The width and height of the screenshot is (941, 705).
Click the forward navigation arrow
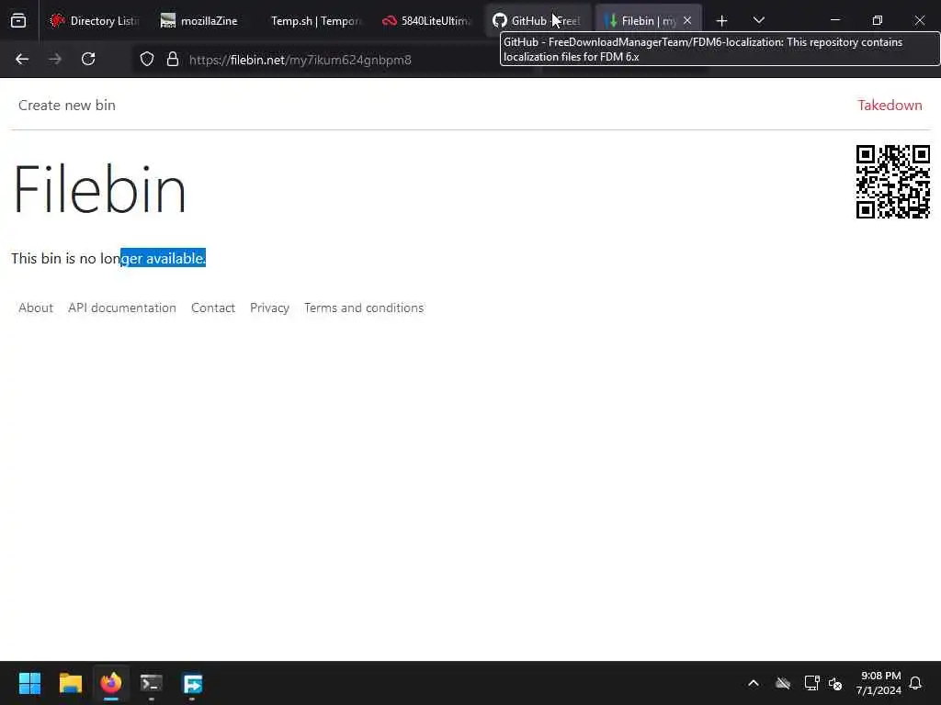(55, 60)
